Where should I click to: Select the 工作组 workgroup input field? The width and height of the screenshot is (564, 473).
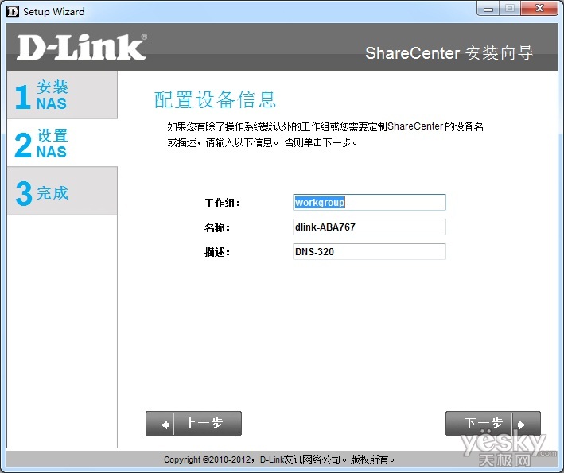[369, 203]
